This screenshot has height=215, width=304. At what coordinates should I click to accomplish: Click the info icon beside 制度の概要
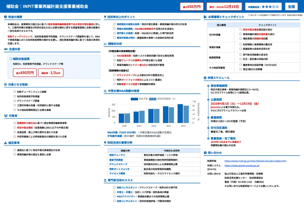click(x=5, y=17)
